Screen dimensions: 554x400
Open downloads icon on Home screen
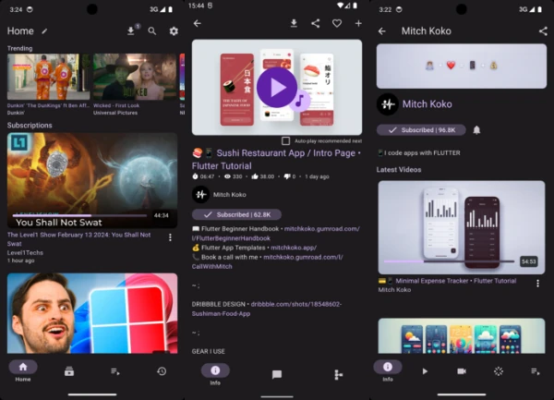click(131, 31)
